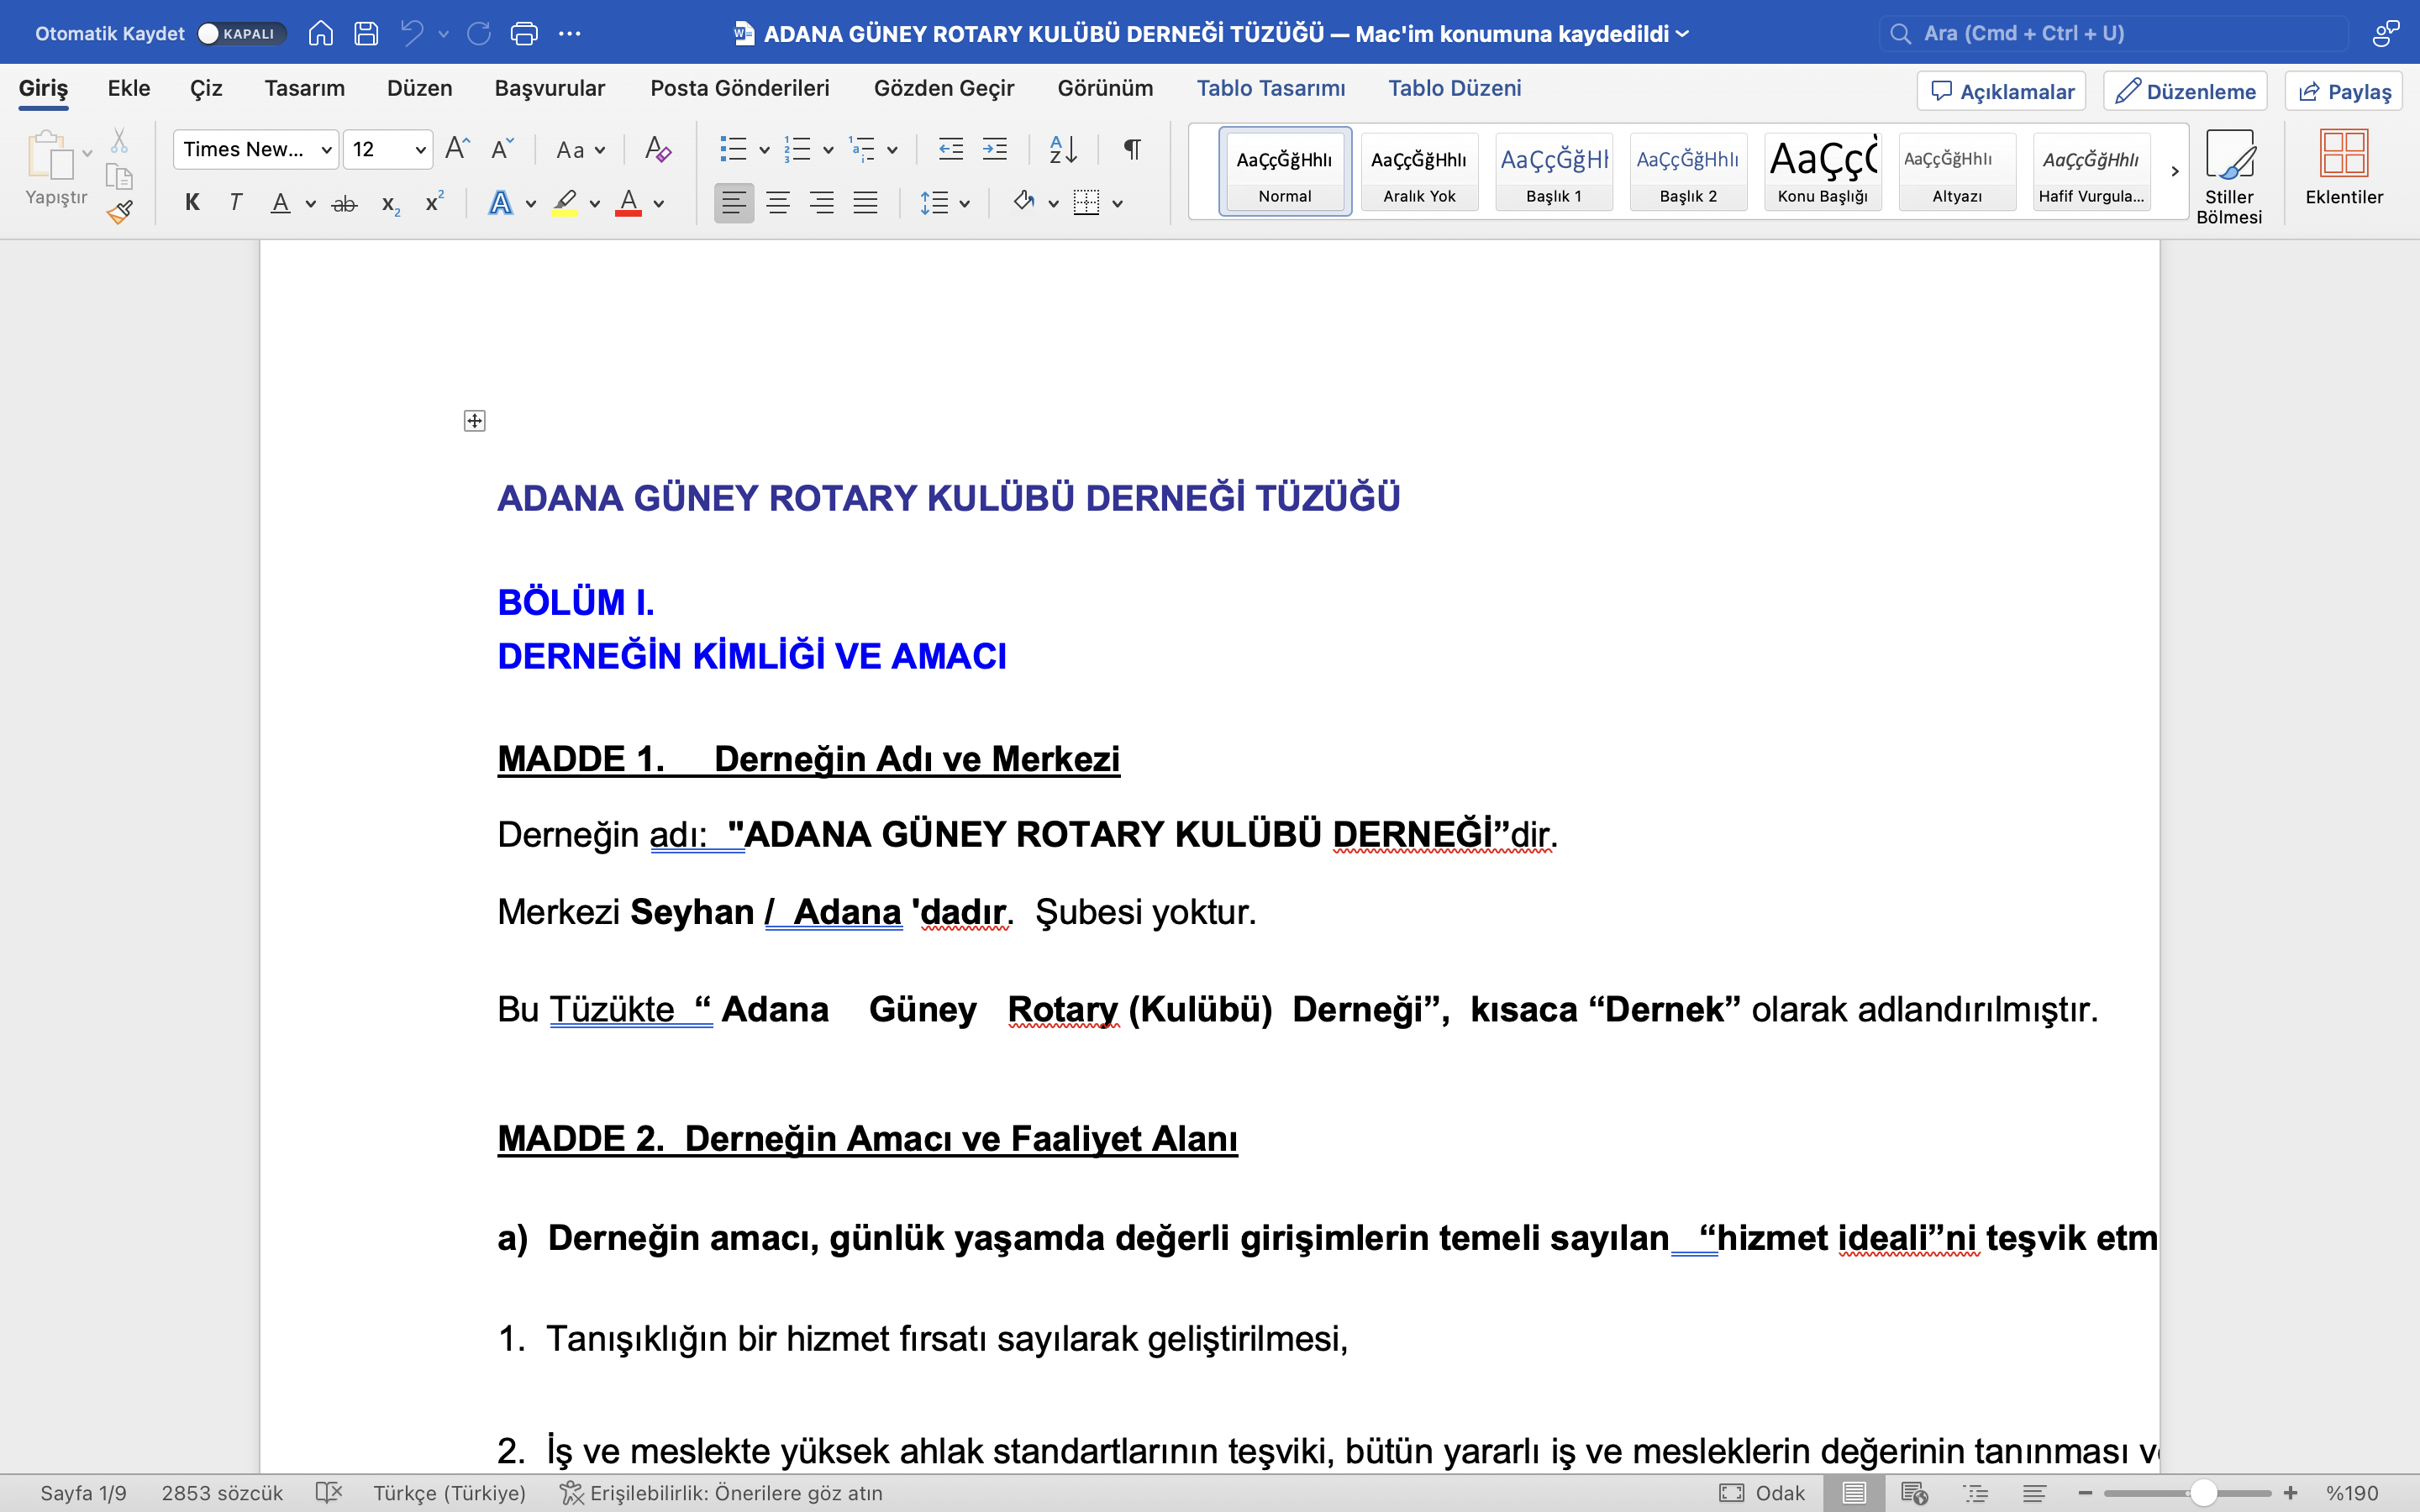The image size is (2420, 1512).
Task: Apply strikethrough formatting
Action: [x=344, y=204]
